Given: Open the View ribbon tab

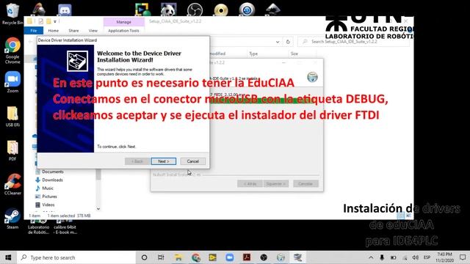Looking at the screenshot, I should coord(93,31).
